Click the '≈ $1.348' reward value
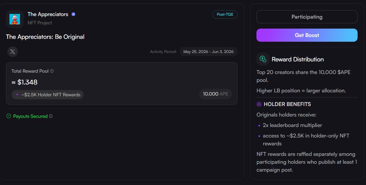The width and height of the screenshot is (366, 185). (24, 82)
